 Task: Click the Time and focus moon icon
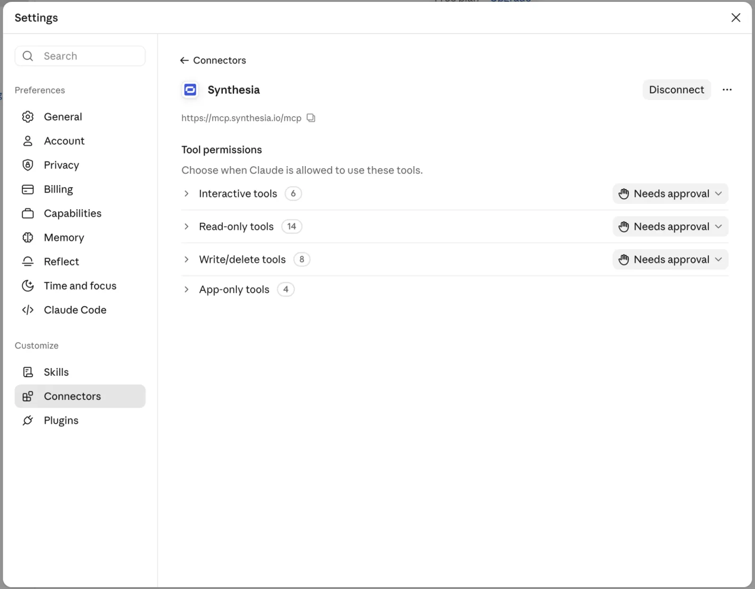pyautogui.click(x=28, y=286)
